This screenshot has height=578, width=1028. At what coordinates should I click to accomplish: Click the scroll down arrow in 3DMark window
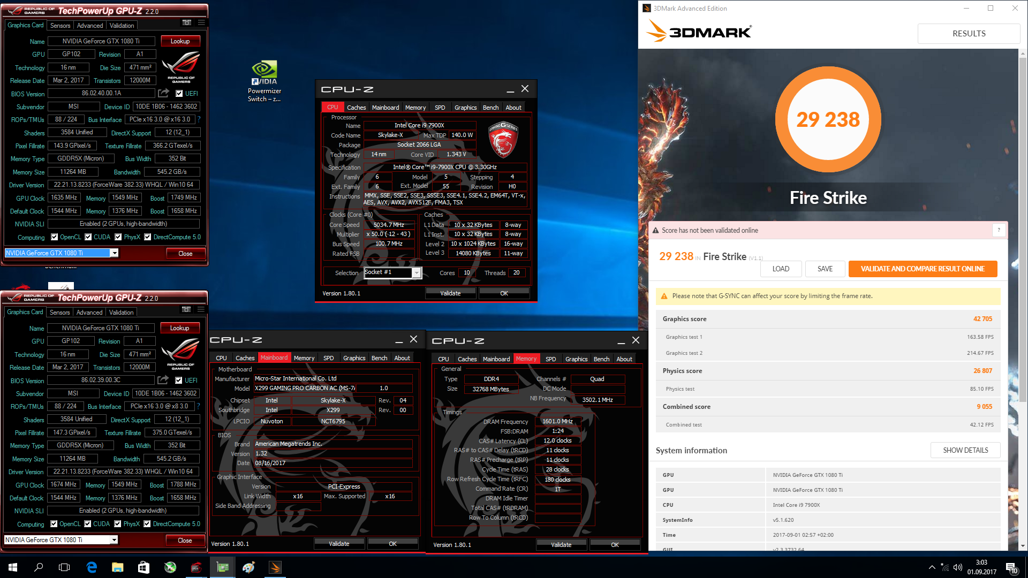pos(1023,546)
